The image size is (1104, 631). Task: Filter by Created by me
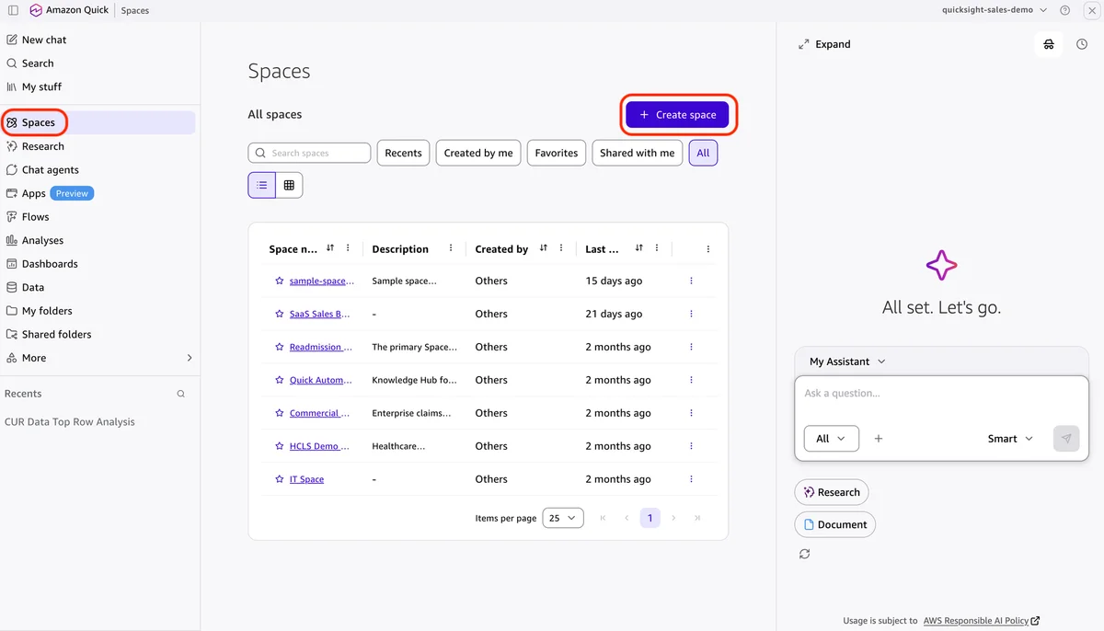(478, 153)
